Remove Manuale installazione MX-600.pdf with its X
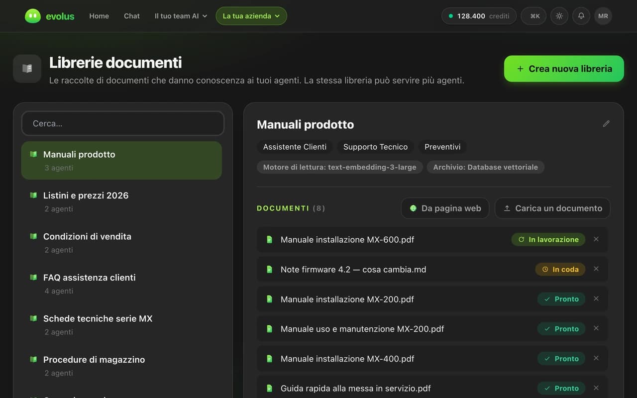 coord(596,239)
